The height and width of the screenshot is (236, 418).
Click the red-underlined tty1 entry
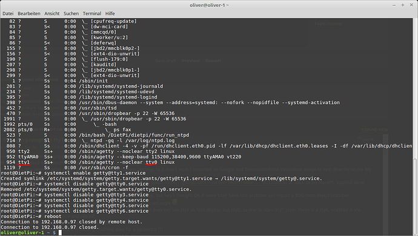tap(24, 162)
